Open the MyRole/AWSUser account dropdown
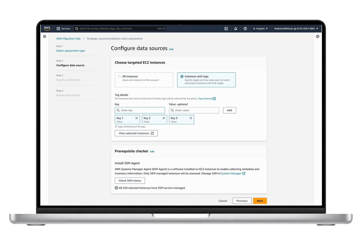The width and height of the screenshot is (362, 241). (296, 29)
